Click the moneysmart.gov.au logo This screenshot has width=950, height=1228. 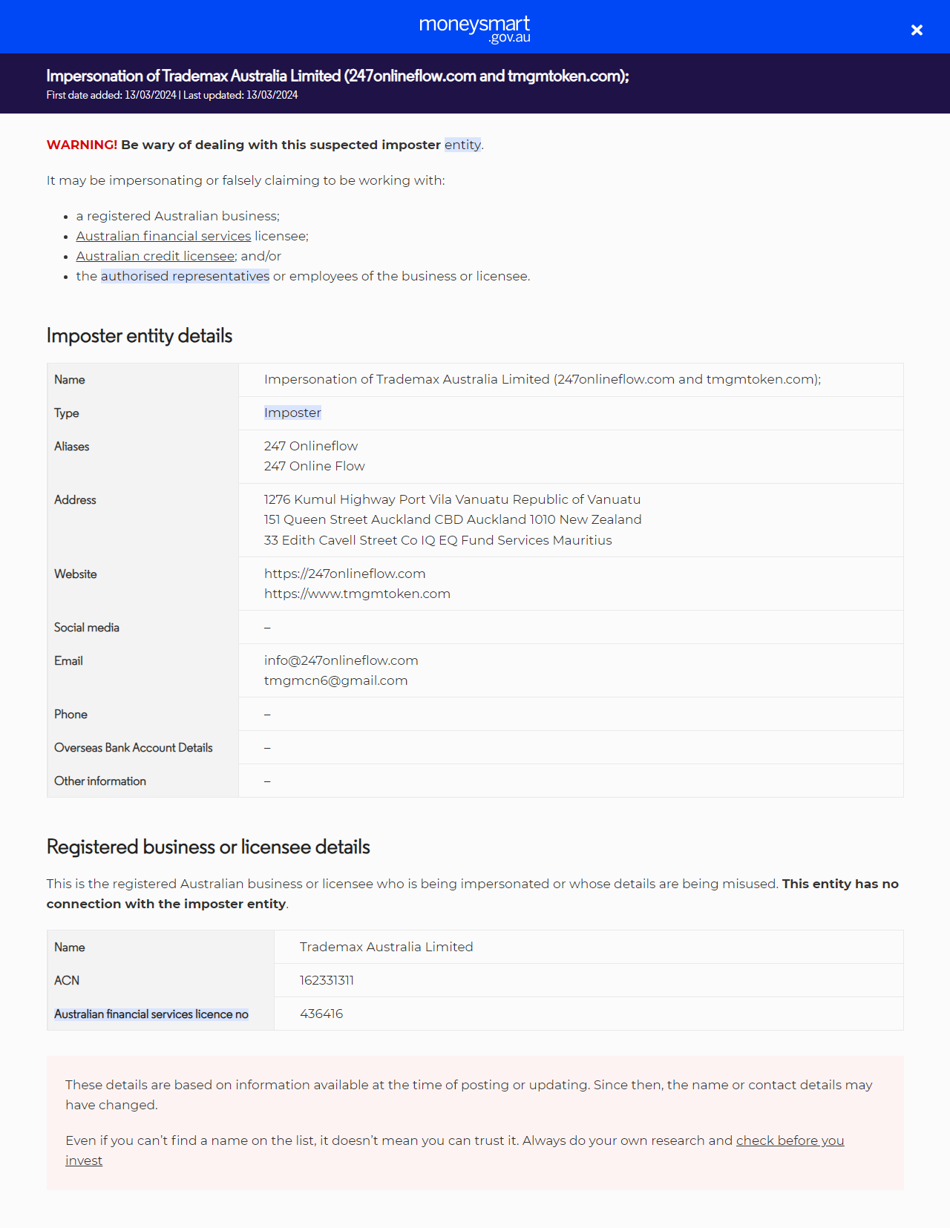coord(475,28)
